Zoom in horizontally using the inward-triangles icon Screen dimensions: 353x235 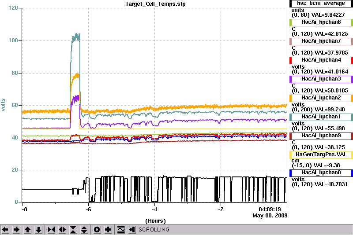(51, 230)
